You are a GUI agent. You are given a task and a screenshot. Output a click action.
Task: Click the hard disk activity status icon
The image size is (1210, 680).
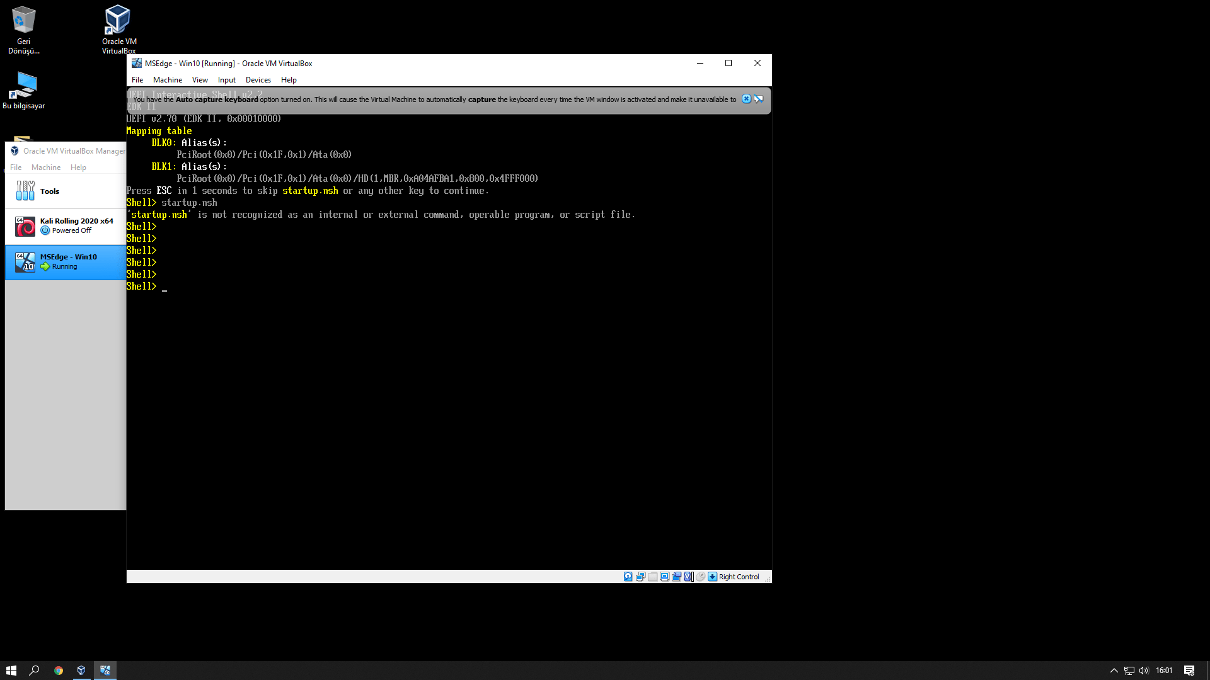(x=628, y=577)
